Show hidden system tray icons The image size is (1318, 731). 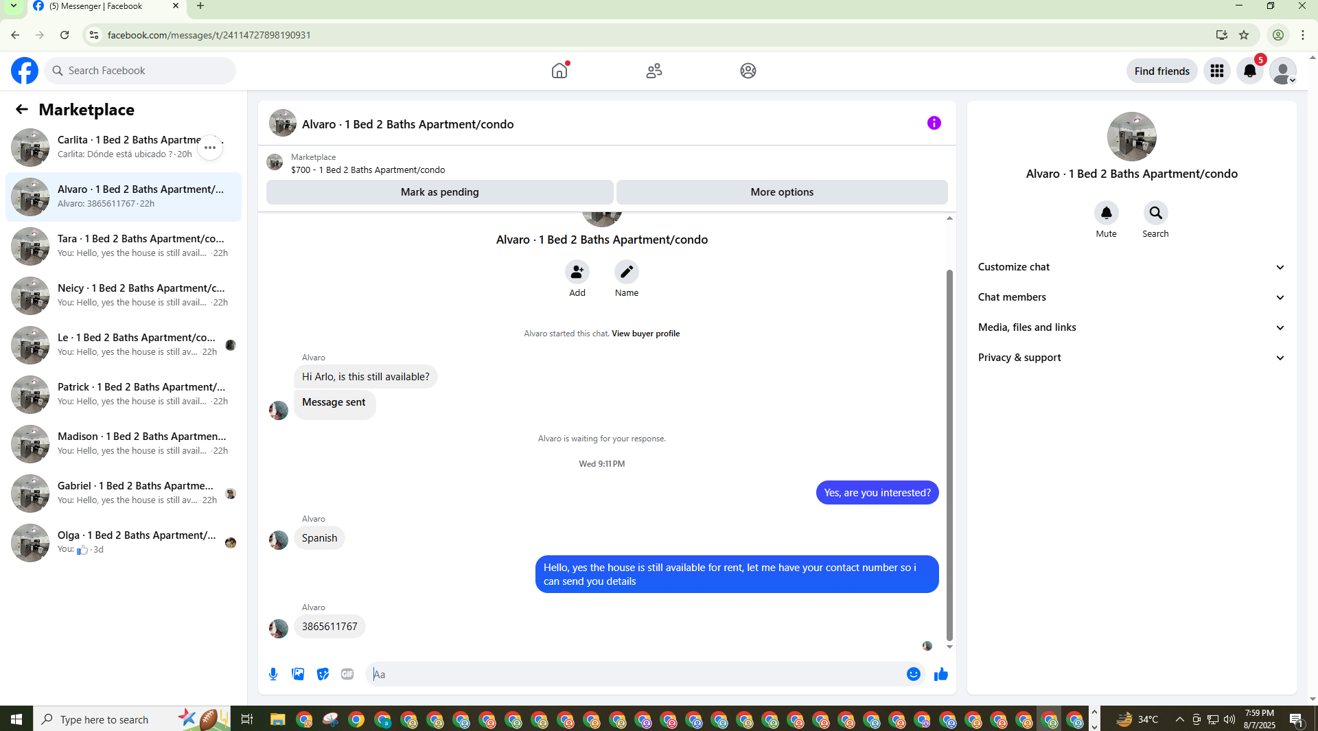pos(1179,719)
